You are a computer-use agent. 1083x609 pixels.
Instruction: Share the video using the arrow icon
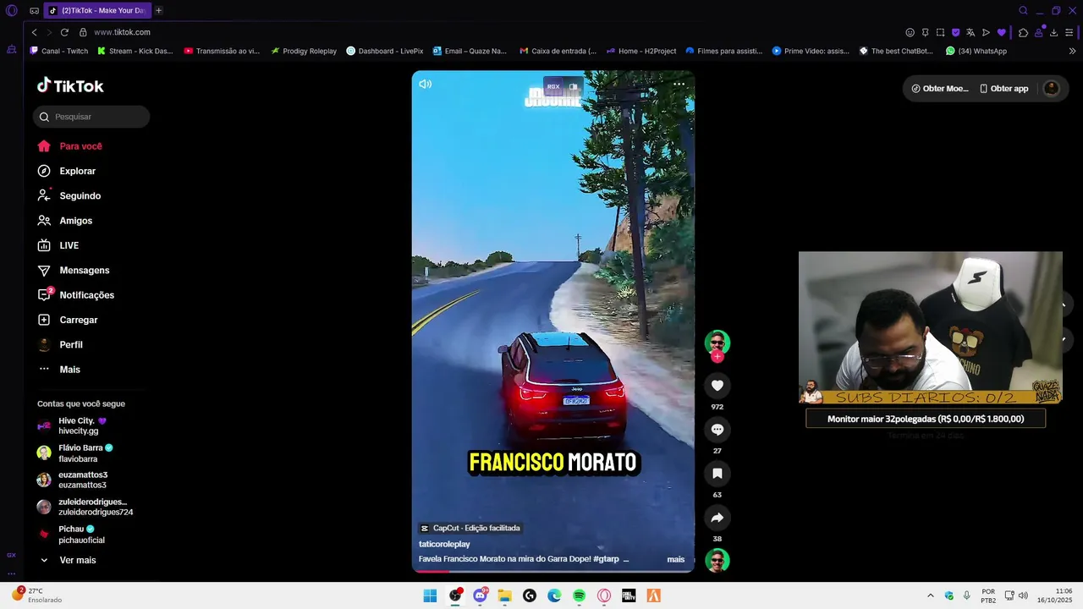coord(717,518)
